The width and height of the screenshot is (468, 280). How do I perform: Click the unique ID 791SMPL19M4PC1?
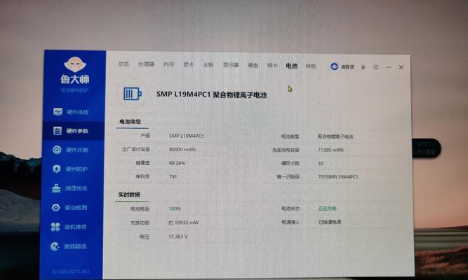tap(338, 176)
